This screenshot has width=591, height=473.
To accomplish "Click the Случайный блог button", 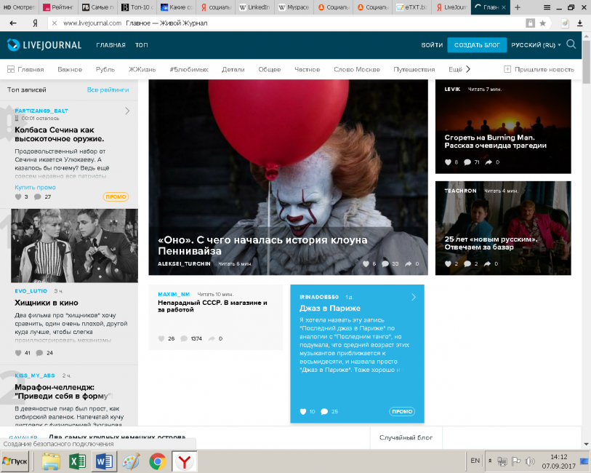I will click(406, 437).
